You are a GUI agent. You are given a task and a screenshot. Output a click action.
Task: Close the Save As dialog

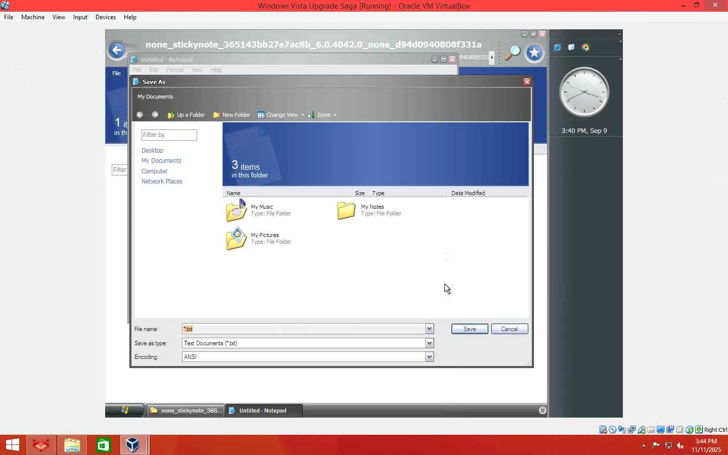[527, 81]
